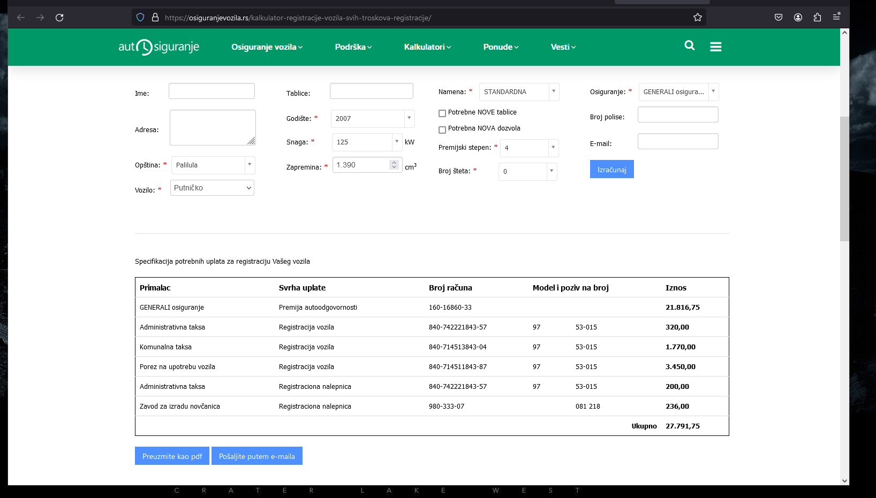The height and width of the screenshot is (498, 876).
Task: Click account number 160-16860-33
Action: (450, 308)
